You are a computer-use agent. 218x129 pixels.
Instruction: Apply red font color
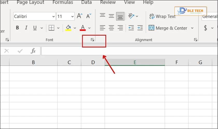tap(83, 28)
